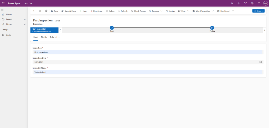Open the calendar picker for Inspection Date
269x128 pixels.
261,62
